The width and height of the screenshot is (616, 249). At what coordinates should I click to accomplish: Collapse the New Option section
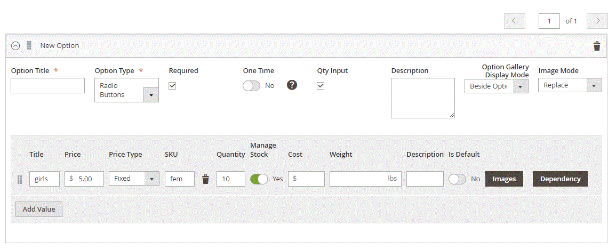pos(15,46)
